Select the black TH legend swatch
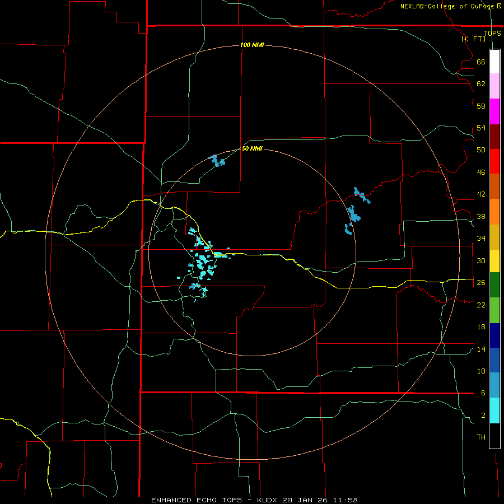 pos(494,436)
